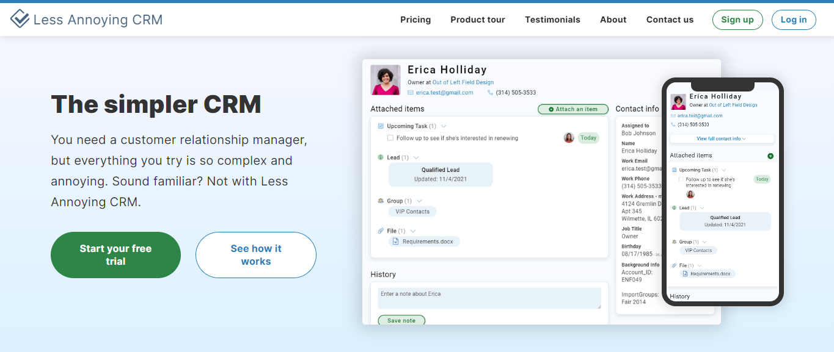Click the envelope icon beside erica.test@gmail.com
The image size is (834, 352).
tap(409, 92)
